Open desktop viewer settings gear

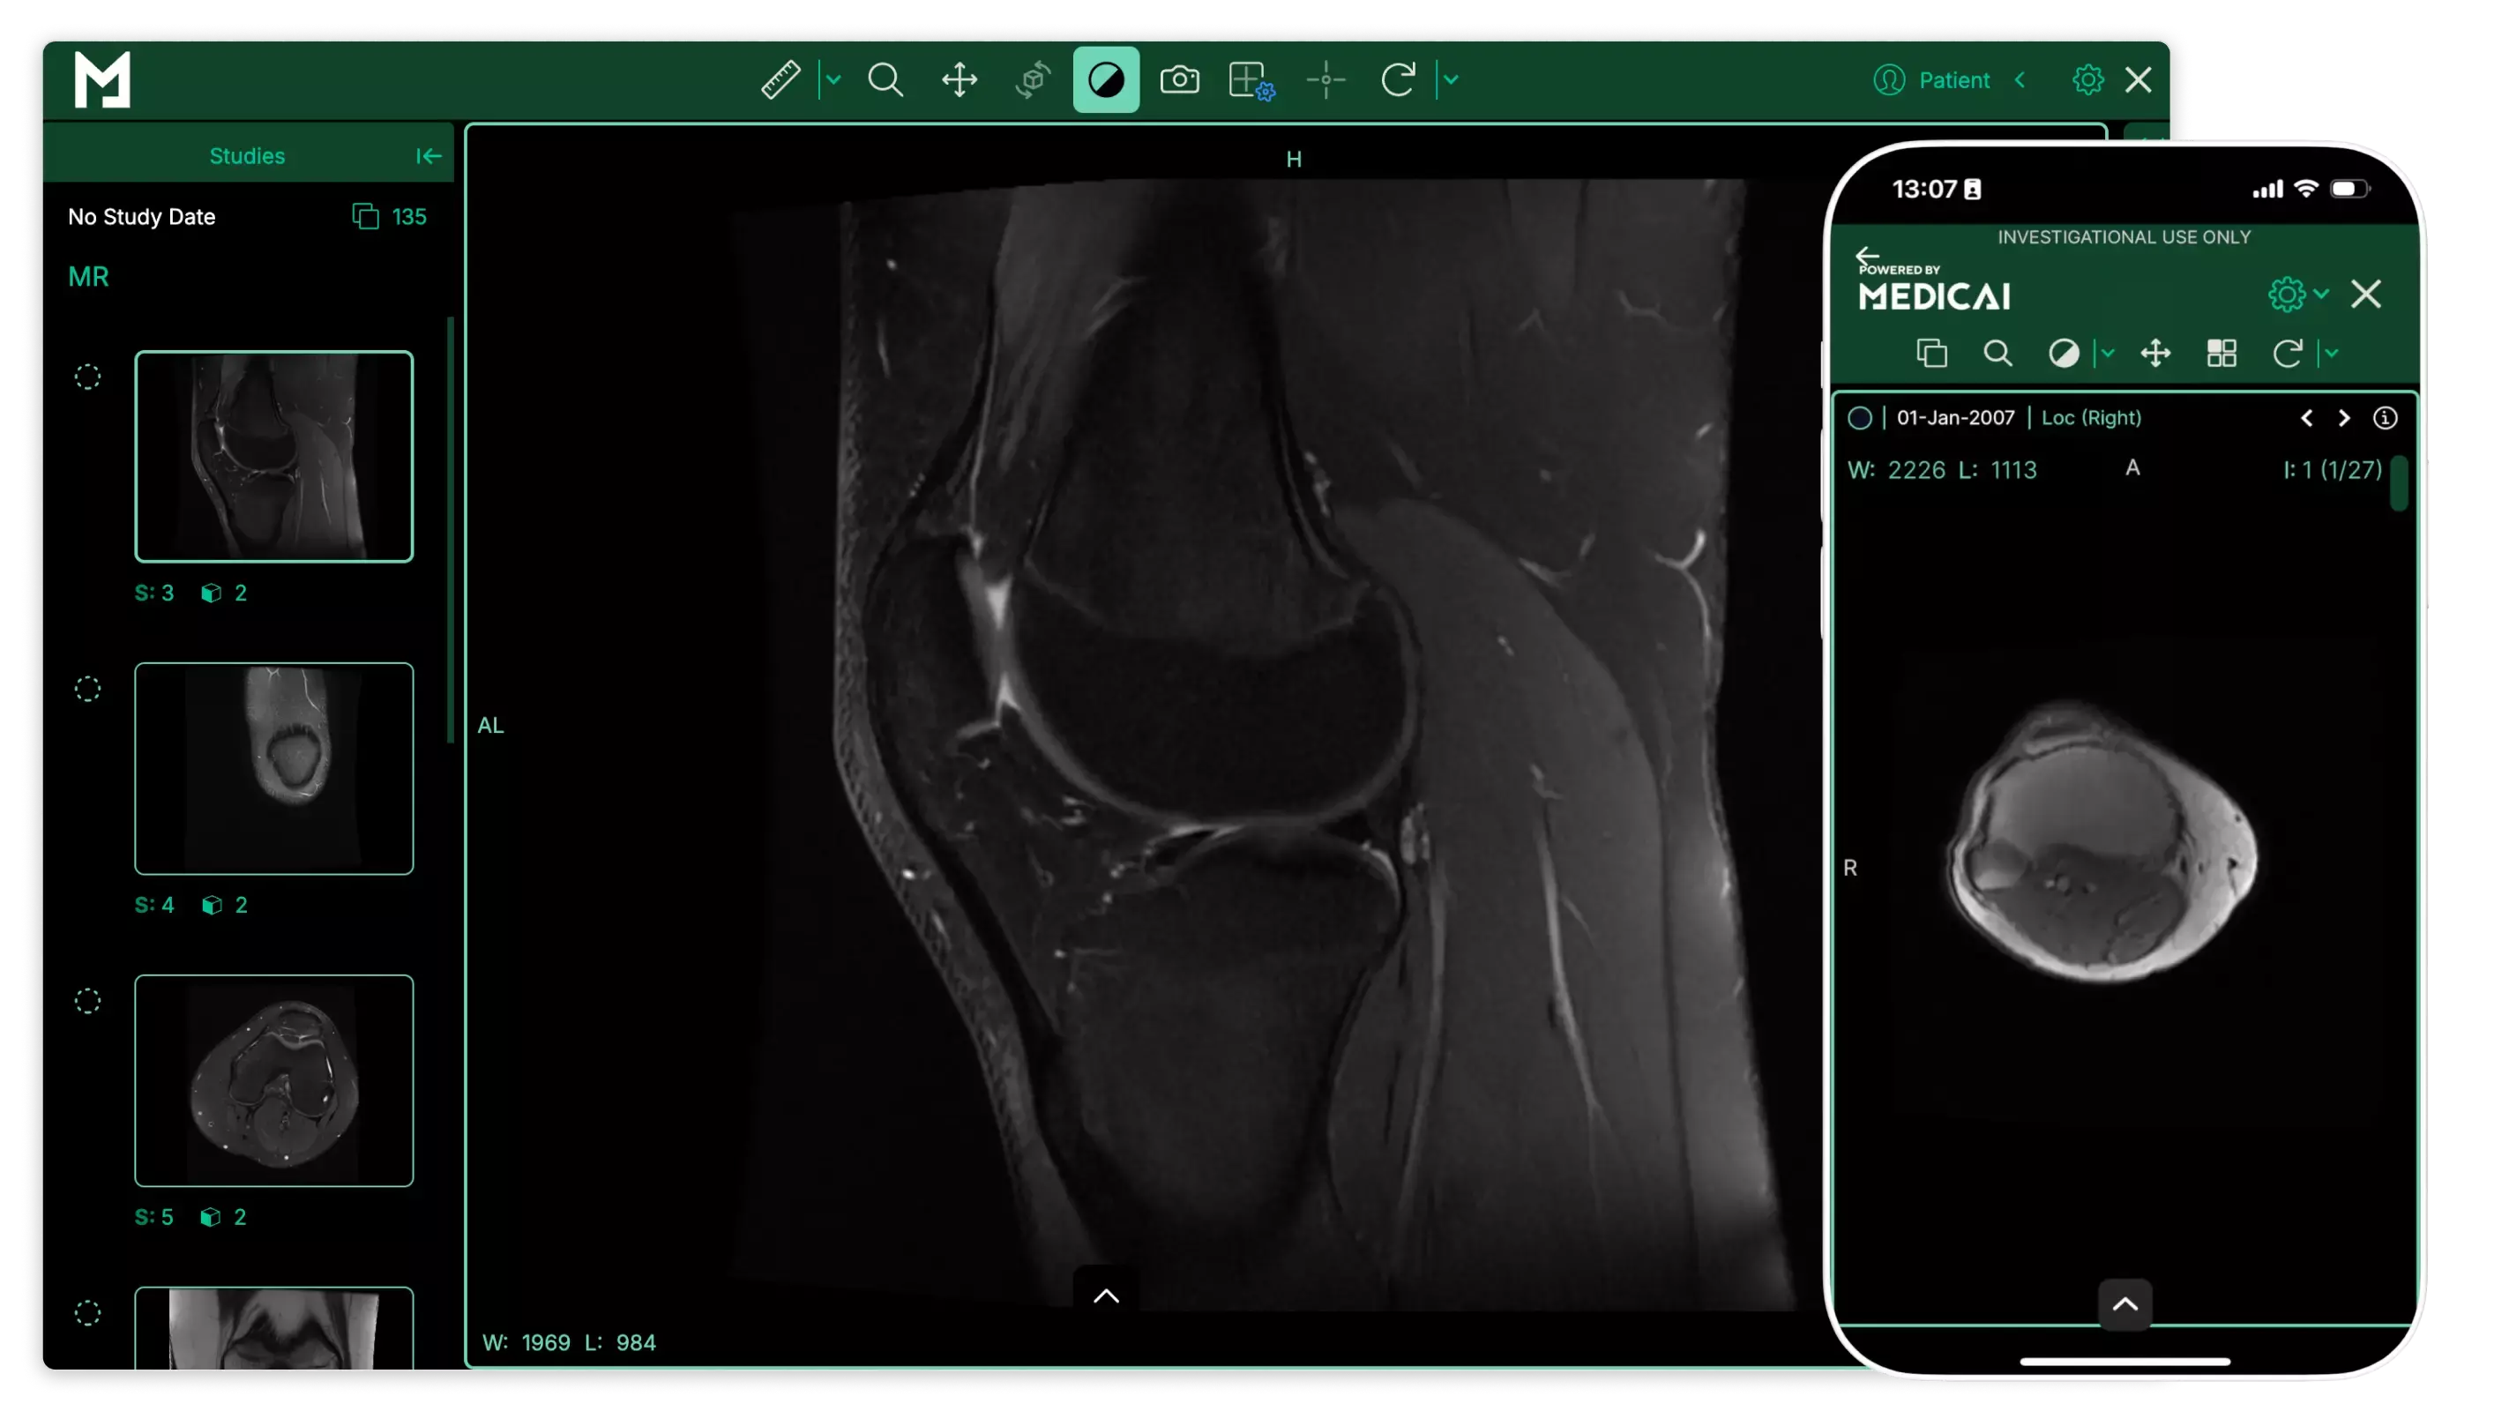[x=2087, y=80]
